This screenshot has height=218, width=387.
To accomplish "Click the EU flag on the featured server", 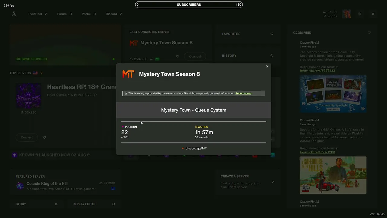I will (113, 189).
